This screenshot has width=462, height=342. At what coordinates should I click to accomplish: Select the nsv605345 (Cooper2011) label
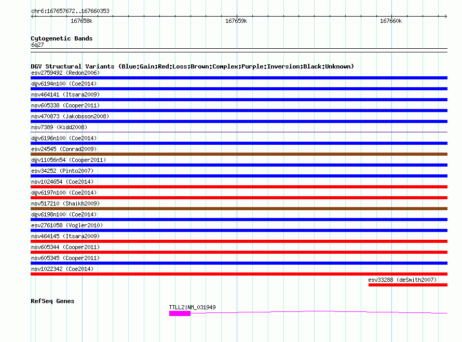click(65, 258)
